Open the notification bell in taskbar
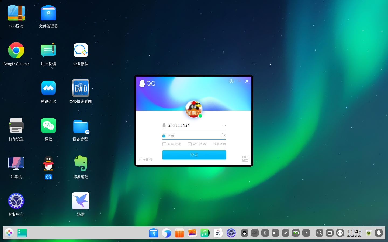Image resolution: width=388 pixels, height=242 pixels. click(379, 233)
